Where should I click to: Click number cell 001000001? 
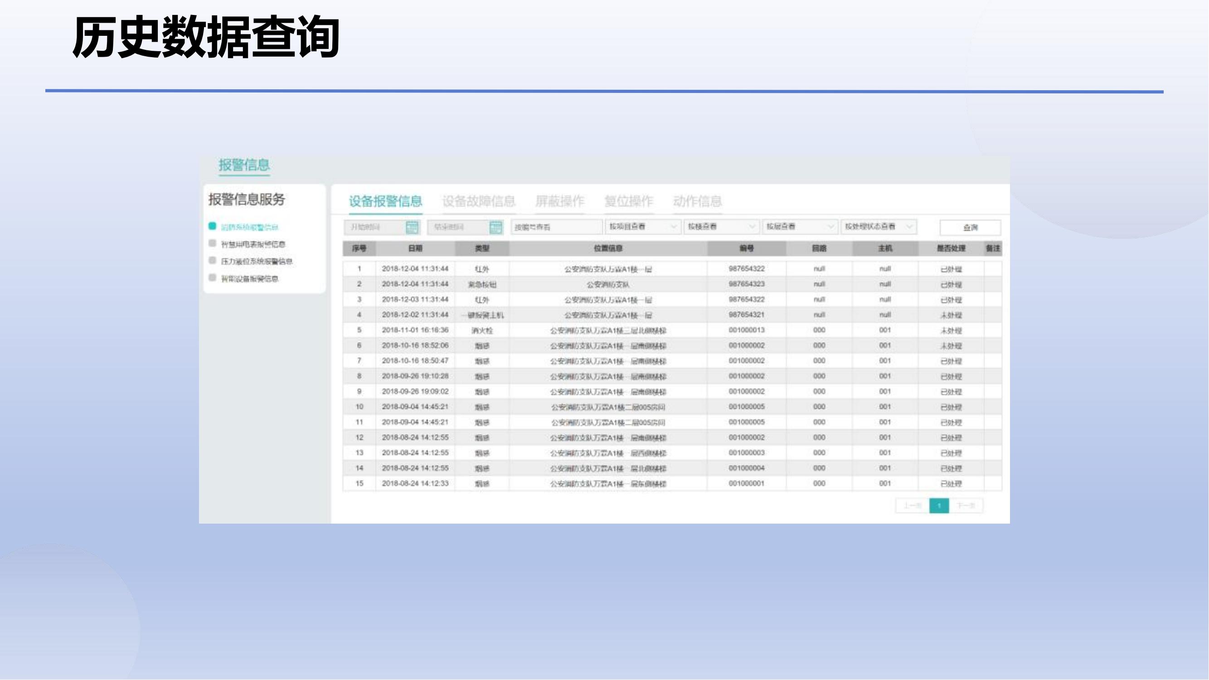(x=747, y=483)
